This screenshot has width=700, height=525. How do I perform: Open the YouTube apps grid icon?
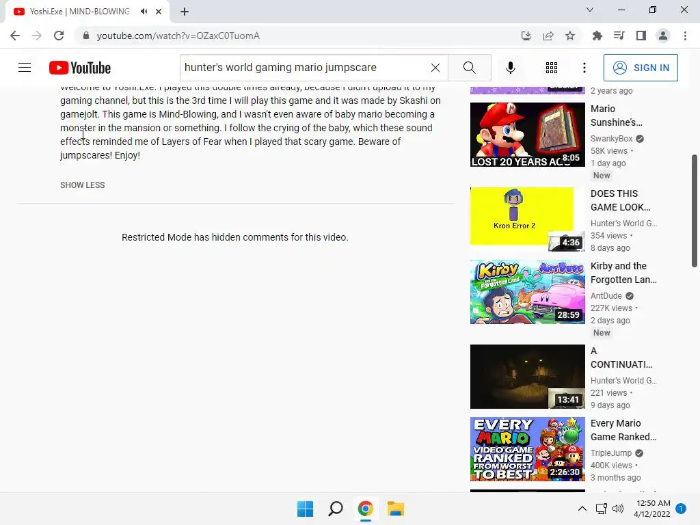(x=552, y=68)
